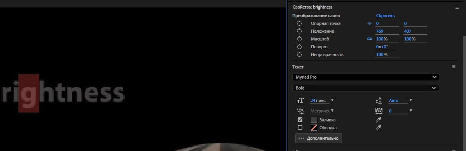Toggle the scale proportions link icon
This screenshot has height=151, width=466.
[x=369, y=39]
